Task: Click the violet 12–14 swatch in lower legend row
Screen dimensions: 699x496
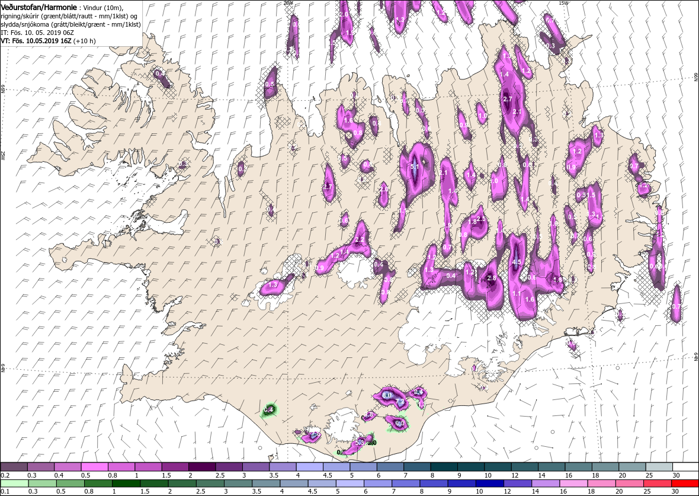Action: click(x=517, y=484)
